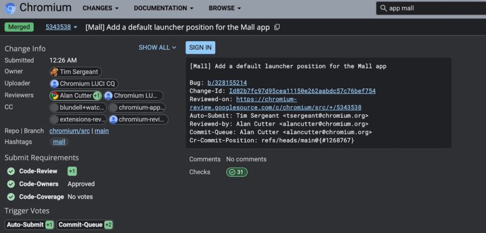Click the Auto-Submit +1 trigger vote
The image size is (486, 233).
30,224
